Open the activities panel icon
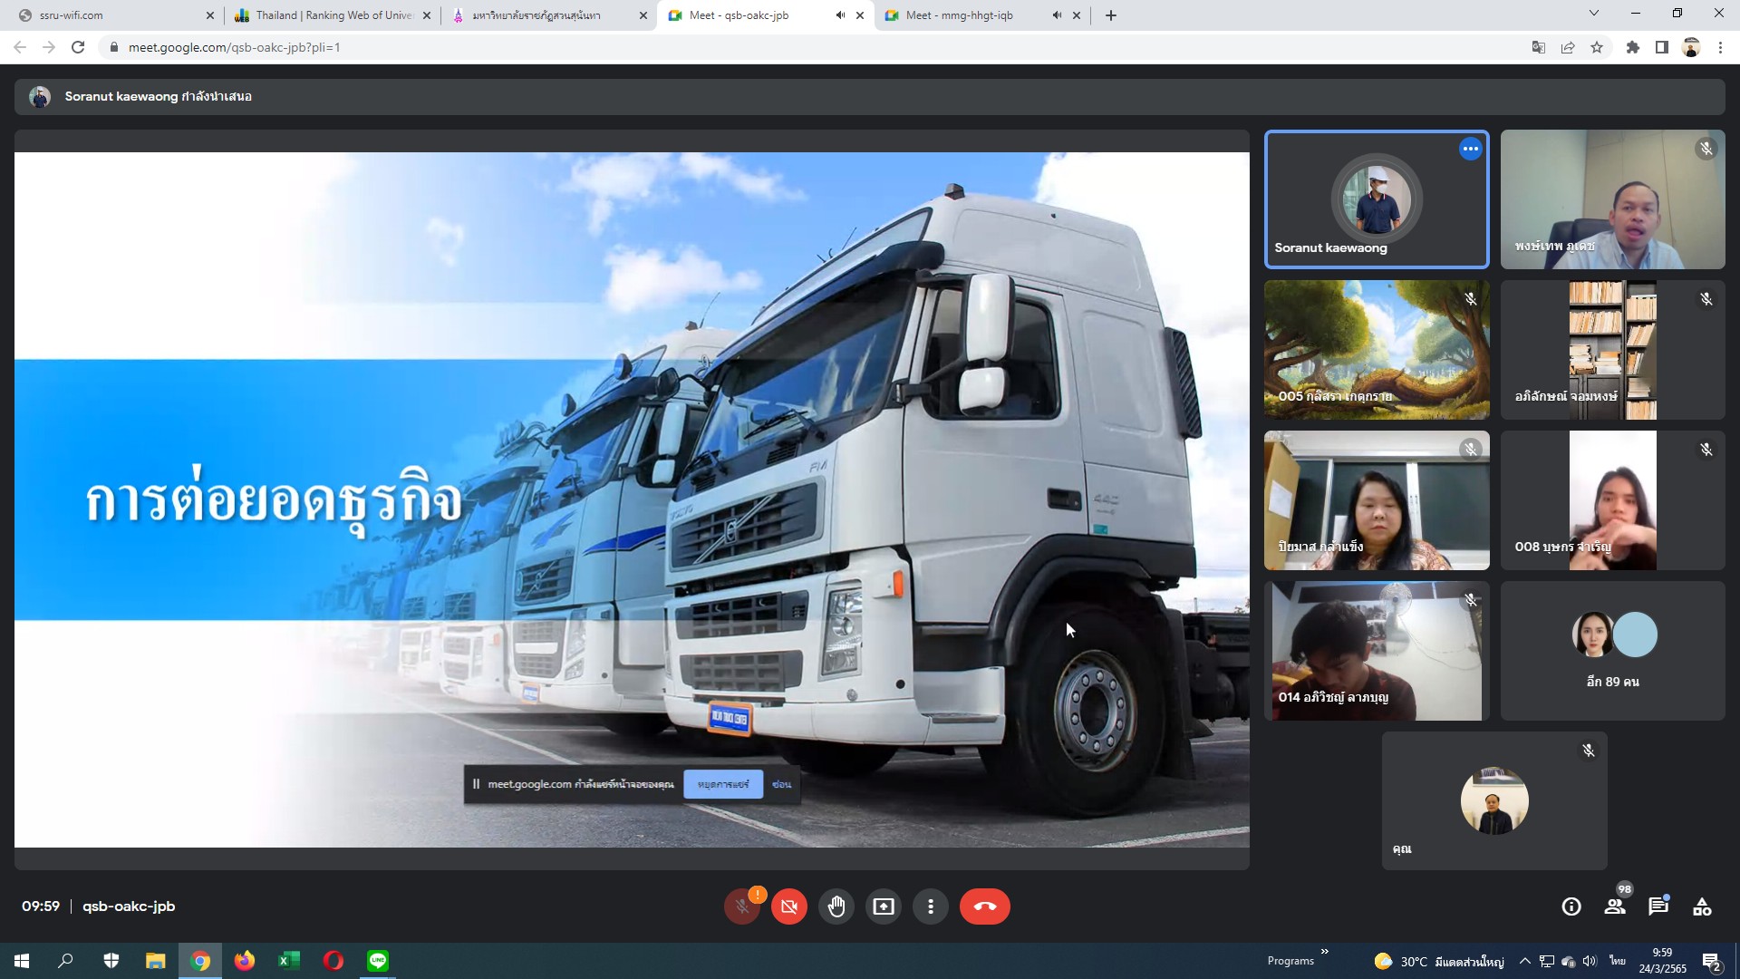Viewport: 1740px width, 979px height. click(x=1702, y=906)
